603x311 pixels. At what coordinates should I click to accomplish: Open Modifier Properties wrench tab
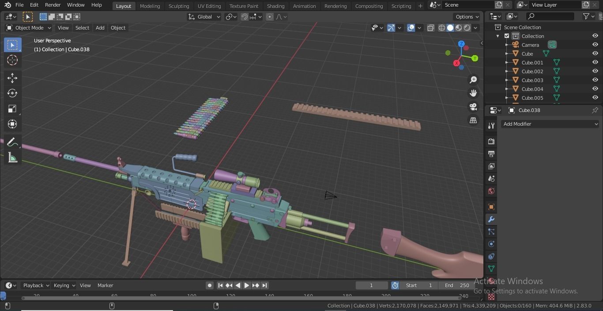tap(491, 219)
